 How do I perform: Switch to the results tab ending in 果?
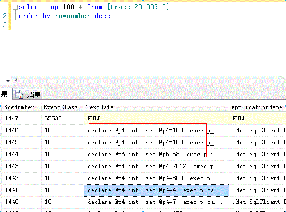tap(6, 94)
